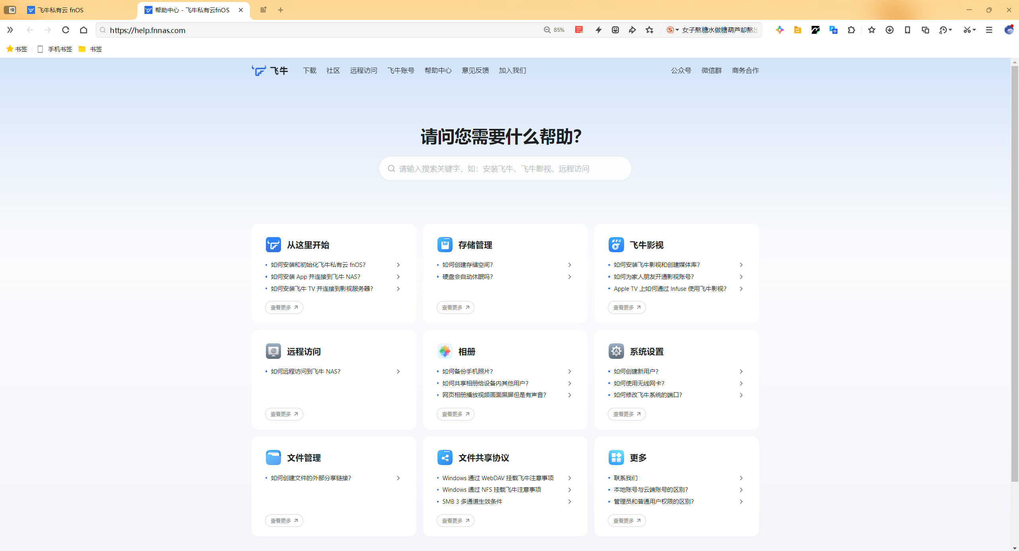Open the 从这里开始 category icon
Screen dimensions: 1019x551
273,245
